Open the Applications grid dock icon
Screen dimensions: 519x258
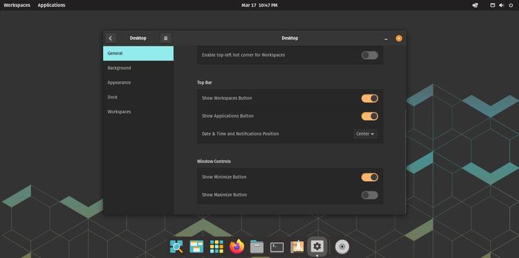coord(216,247)
